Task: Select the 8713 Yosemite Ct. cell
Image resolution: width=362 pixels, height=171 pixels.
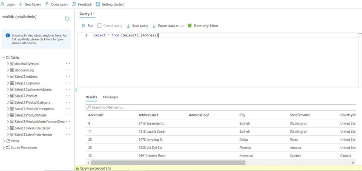Action: (152, 123)
